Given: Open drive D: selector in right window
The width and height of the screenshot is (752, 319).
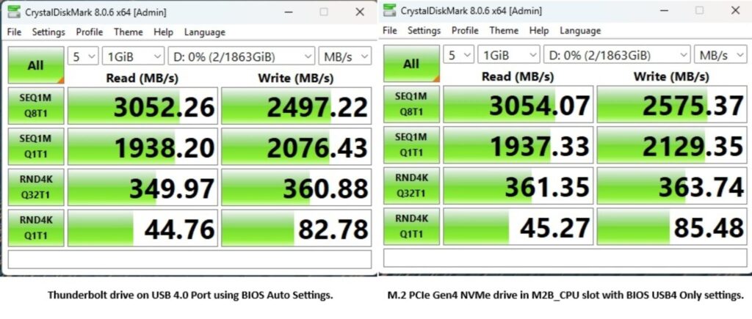Looking at the screenshot, I should click(617, 55).
